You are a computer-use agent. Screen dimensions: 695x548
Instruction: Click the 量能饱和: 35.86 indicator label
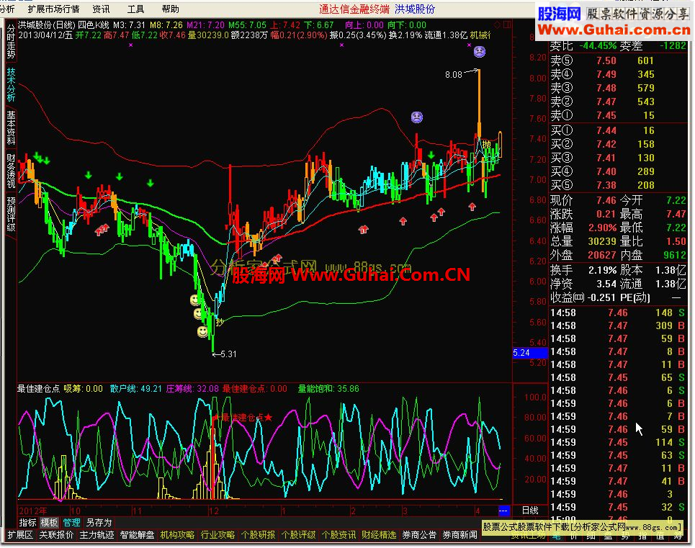(x=328, y=389)
